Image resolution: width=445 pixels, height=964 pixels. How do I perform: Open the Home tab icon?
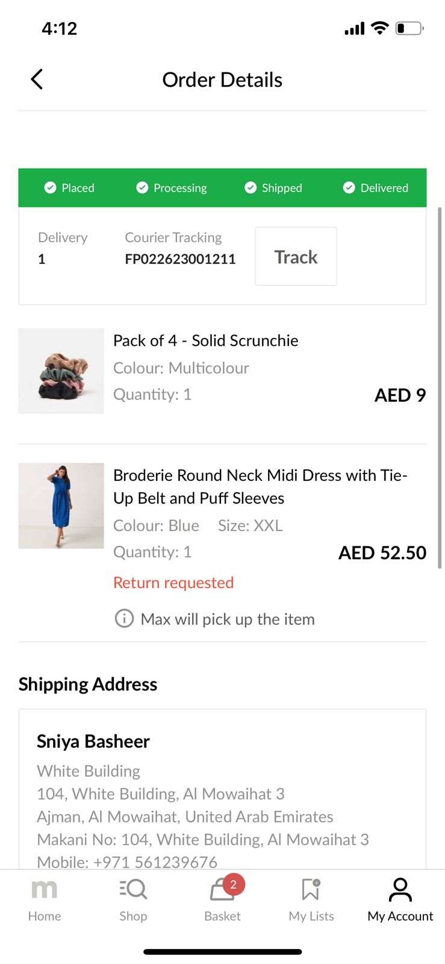(44, 889)
